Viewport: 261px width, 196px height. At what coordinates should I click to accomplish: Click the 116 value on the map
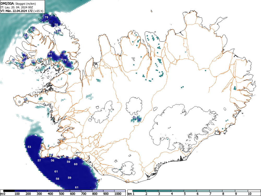click(x=22, y=66)
